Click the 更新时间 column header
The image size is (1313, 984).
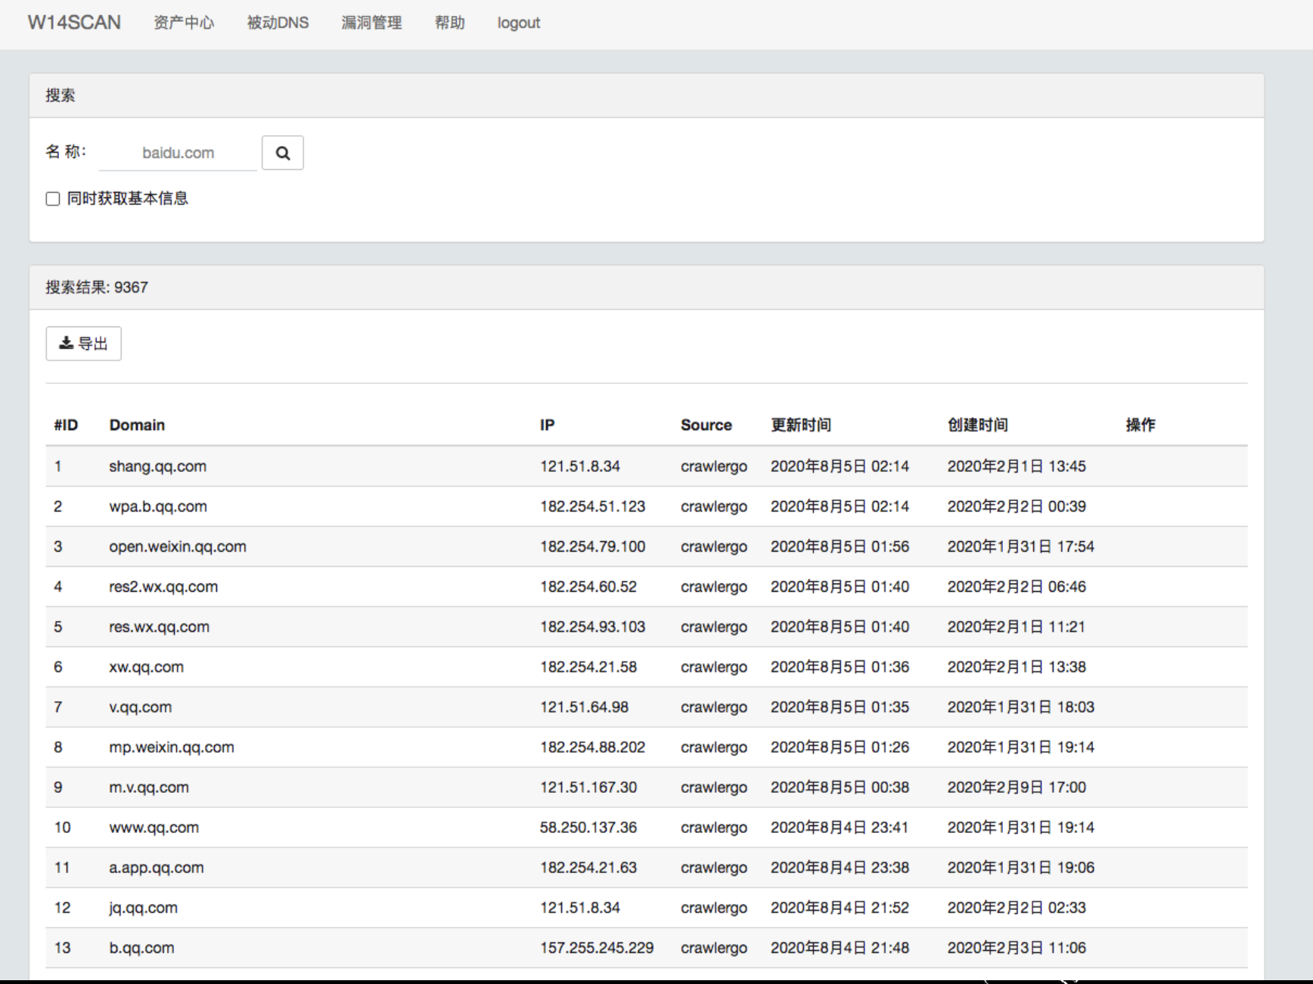[x=801, y=425]
